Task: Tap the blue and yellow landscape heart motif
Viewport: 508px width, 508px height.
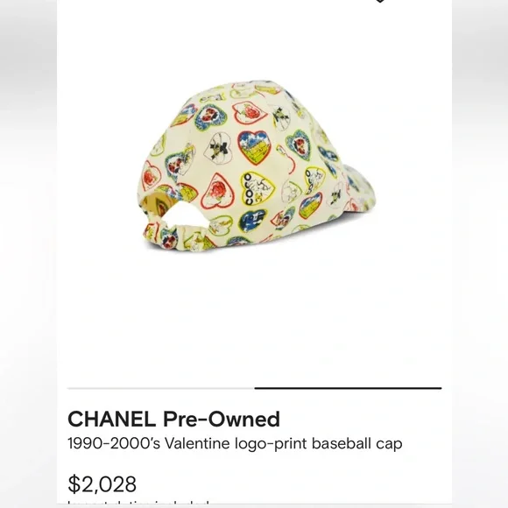Action: (254, 148)
